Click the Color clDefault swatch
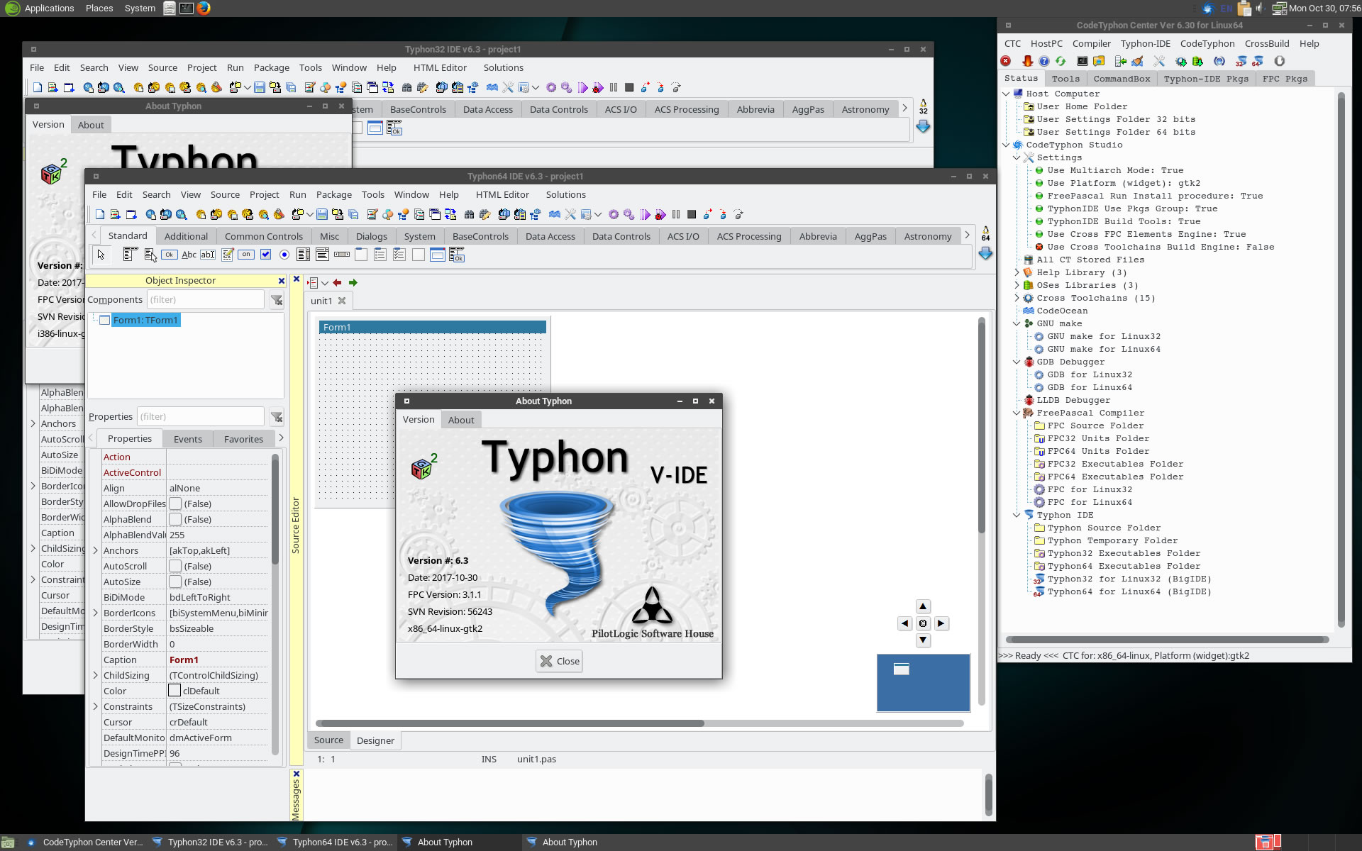Screen dimensions: 1362x851 pos(175,691)
